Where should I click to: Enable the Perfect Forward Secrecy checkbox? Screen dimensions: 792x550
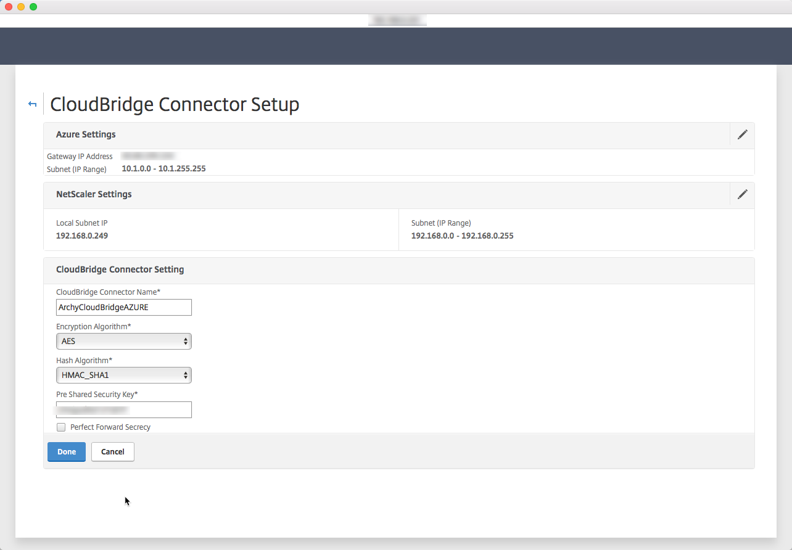tap(61, 427)
